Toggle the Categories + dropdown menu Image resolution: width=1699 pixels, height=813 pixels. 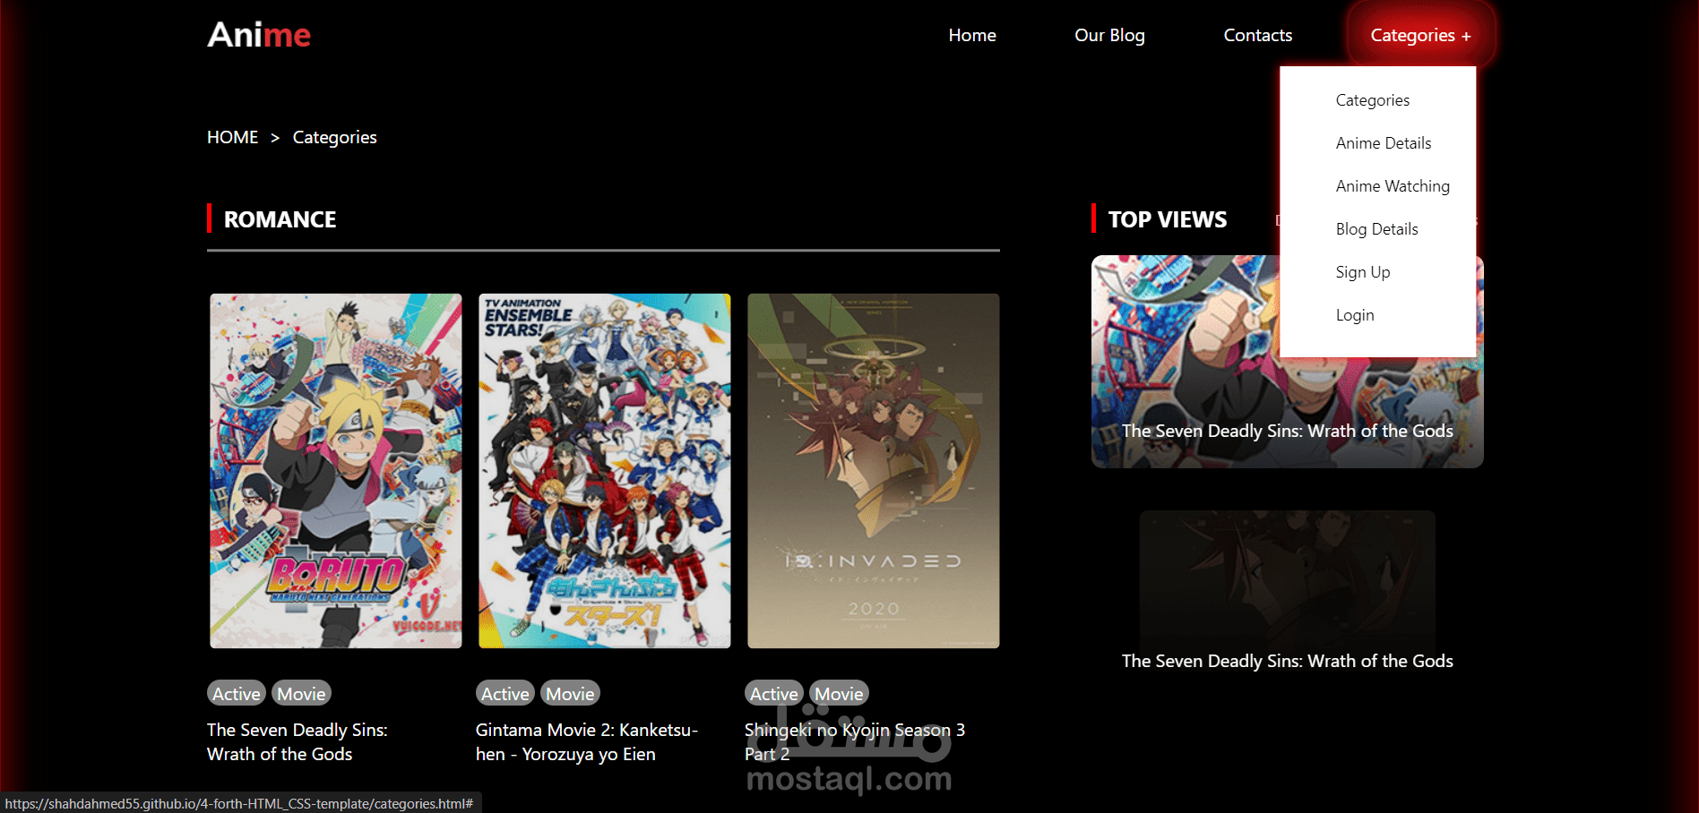coord(1420,35)
